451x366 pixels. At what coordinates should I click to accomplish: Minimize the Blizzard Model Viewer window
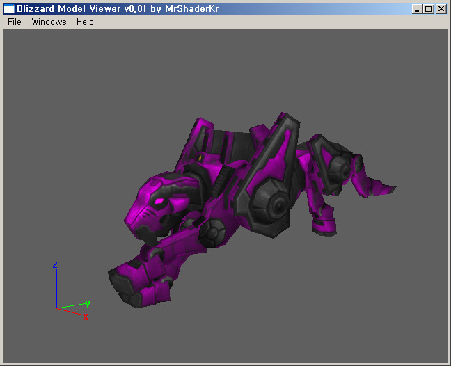[x=417, y=9]
